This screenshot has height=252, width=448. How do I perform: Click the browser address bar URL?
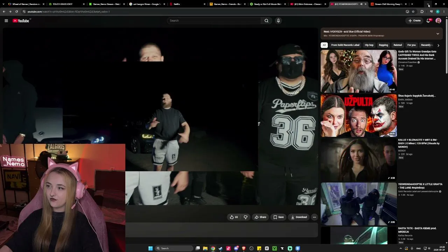point(69,12)
